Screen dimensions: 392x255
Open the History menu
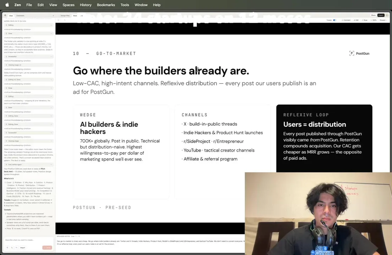point(85,5)
